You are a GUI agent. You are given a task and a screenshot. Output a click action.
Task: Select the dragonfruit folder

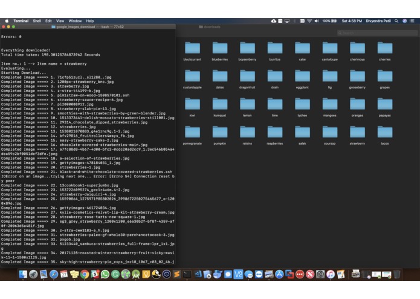pyautogui.click(x=247, y=76)
